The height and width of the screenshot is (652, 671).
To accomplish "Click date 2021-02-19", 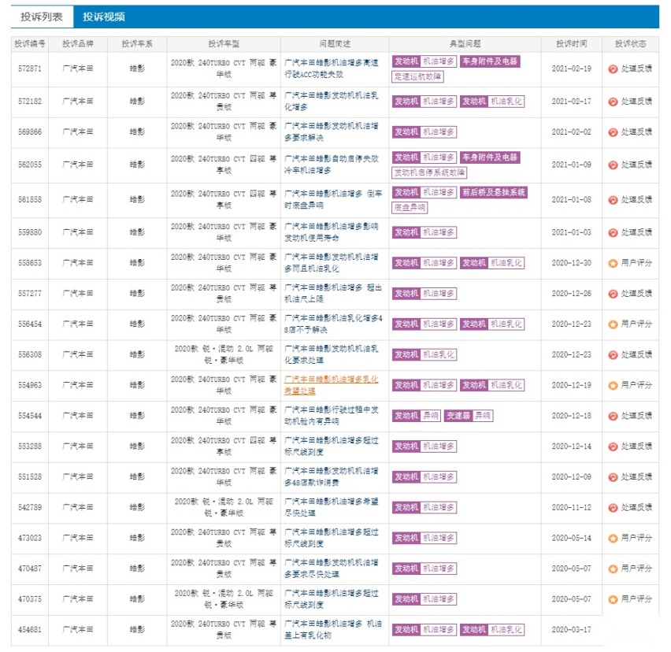I will click(x=571, y=69).
